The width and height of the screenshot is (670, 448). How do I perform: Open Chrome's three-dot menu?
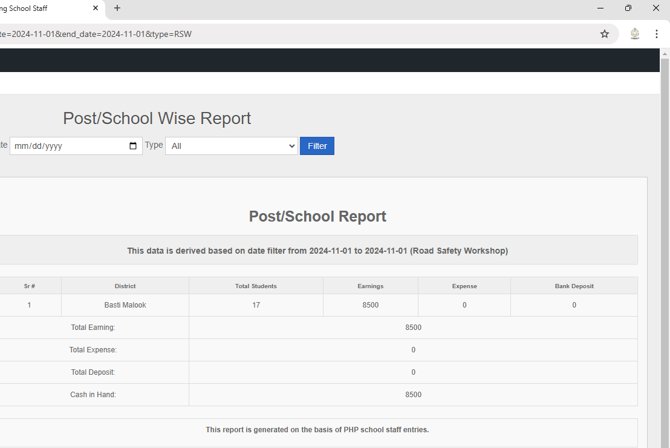pyautogui.click(x=656, y=34)
